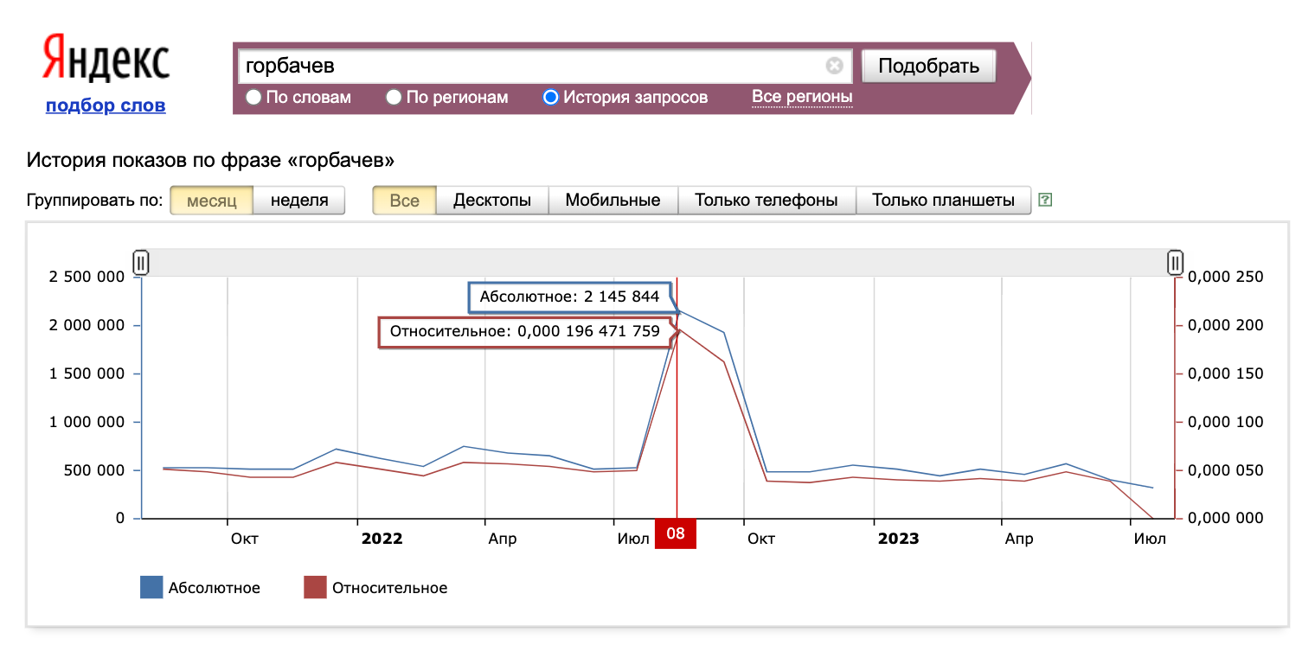Click the Яндекс logo
Viewport: 1315px width, 664px height.
[106, 60]
